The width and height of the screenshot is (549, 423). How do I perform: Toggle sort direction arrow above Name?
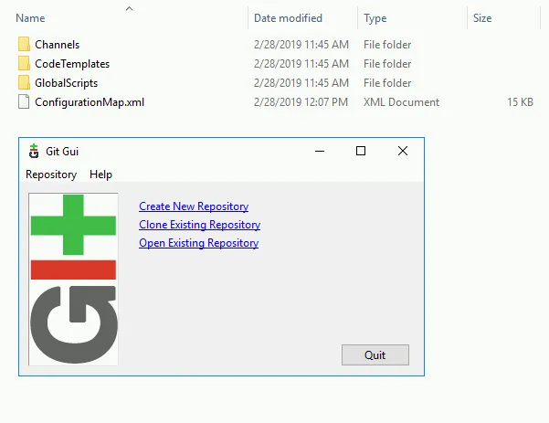pyautogui.click(x=129, y=9)
